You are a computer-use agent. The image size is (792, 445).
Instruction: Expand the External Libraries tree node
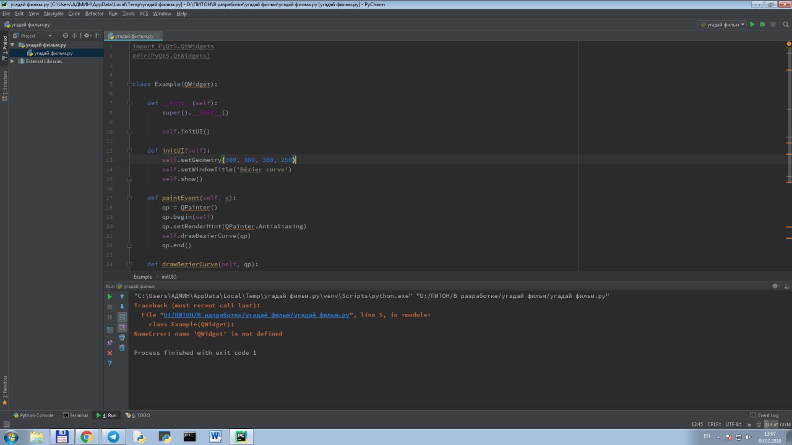12,61
